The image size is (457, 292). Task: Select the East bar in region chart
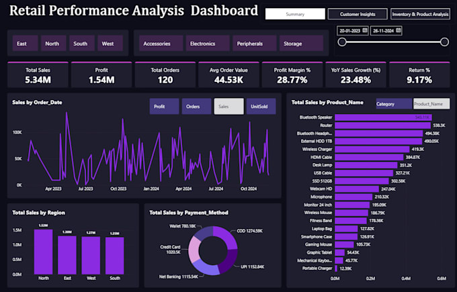[x=67, y=255]
